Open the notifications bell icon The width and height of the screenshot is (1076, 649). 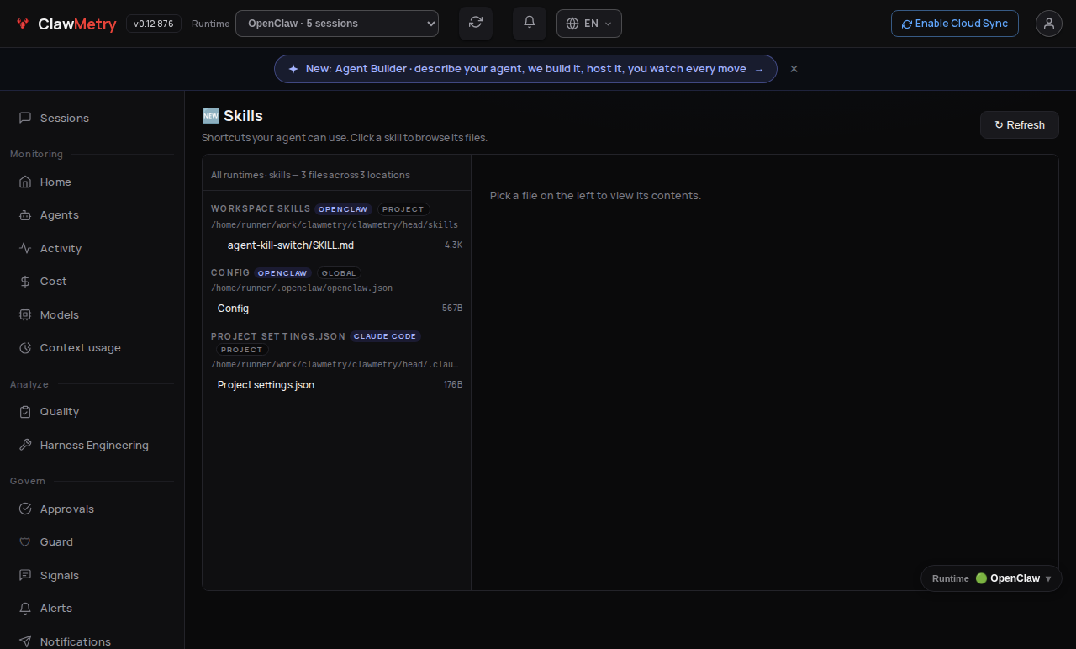point(530,23)
